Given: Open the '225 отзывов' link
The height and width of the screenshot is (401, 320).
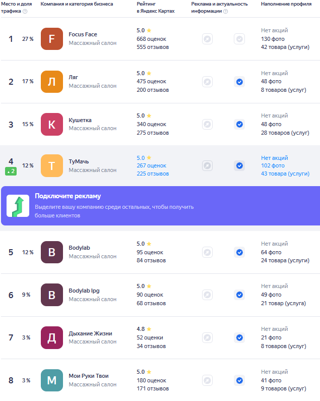Looking at the screenshot, I should (x=153, y=174).
